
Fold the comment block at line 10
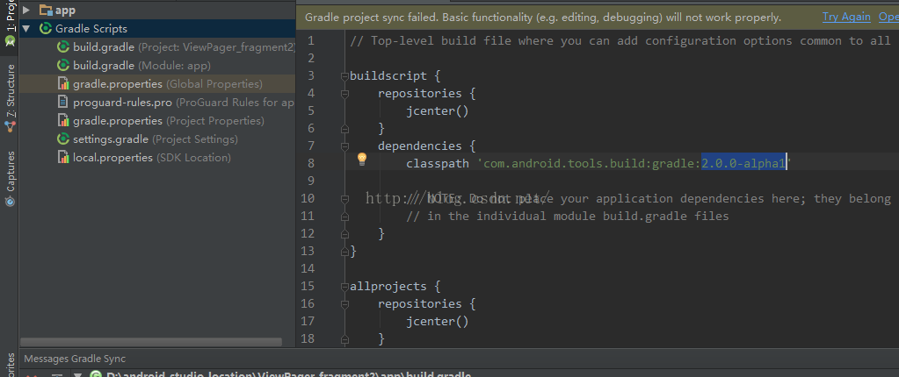(x=344, y=198)
